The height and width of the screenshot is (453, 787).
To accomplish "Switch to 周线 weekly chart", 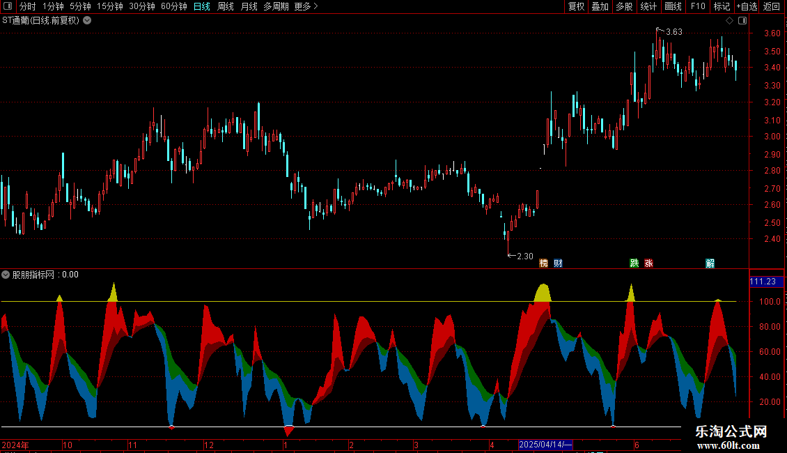I will click(x=226, y=6).
